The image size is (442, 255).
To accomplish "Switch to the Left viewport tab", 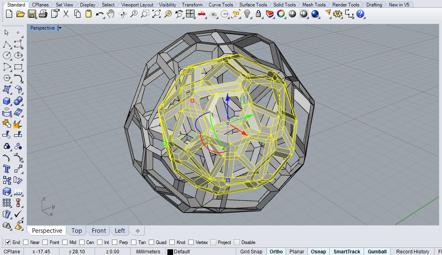I will pos(120,230).
